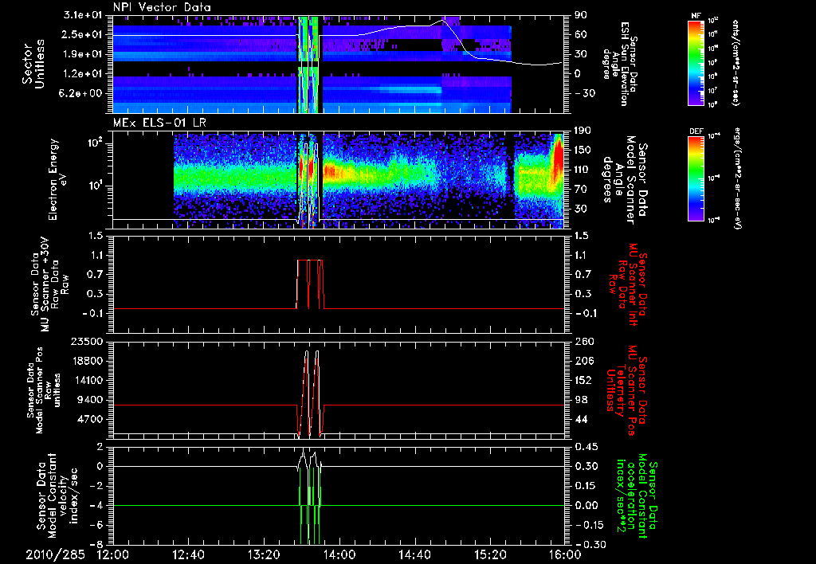This screenshot has height=564, width=816.
Task: Click the 16:00 time axis label
Action: click(x=565, y=554)
